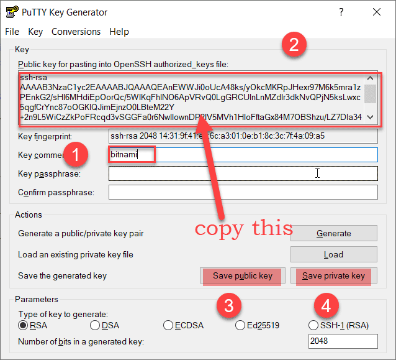Click the 'Confirm passphrase:' label
396x360 pixels.
(x=56, y=193)
